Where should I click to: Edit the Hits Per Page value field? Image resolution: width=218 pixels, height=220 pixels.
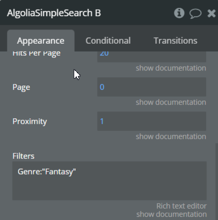click(152, 57)
